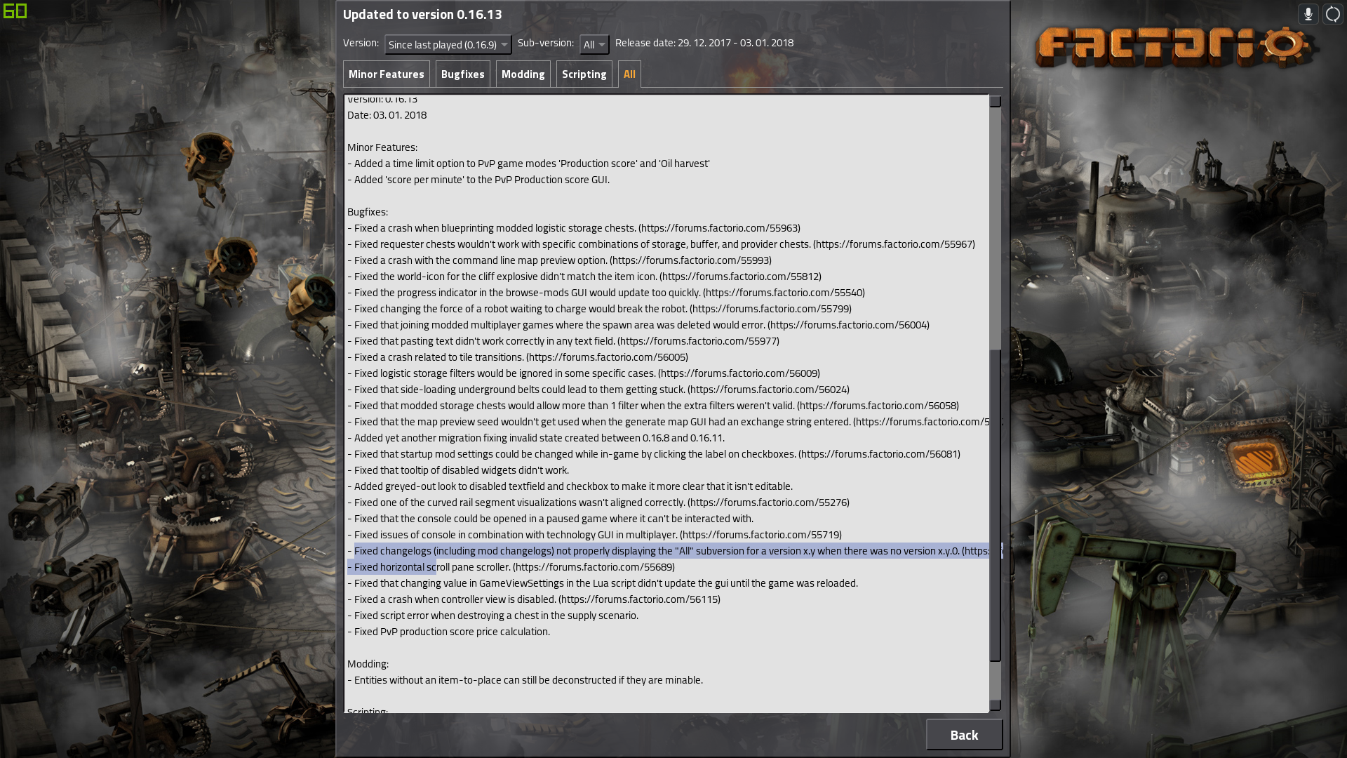Click 'Fixed a crash when controller view is disabled' line
The height and width of the screenshot is (758, 1347).
coord(533,599)
